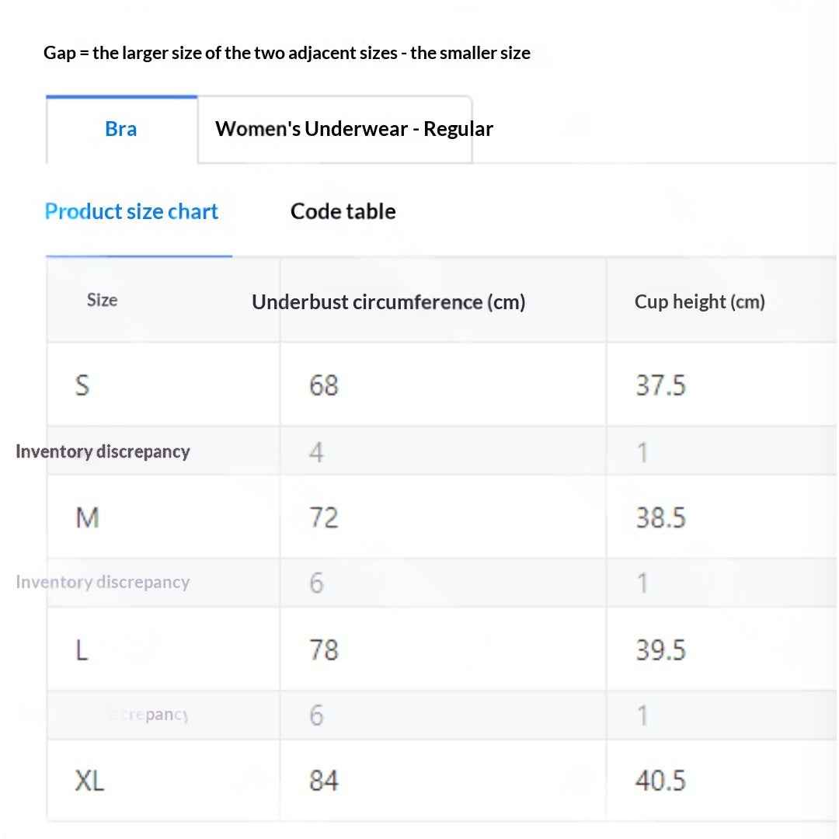This screenshot has height=839, width=839.
Task: Switch to the Bra tab
Action: [121, 129]
